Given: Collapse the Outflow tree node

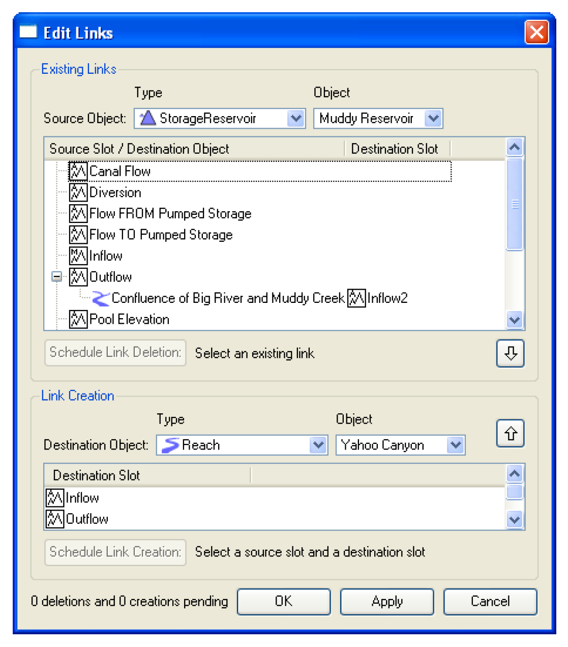Looking at the screenshot, I should [x=57, y=277].
